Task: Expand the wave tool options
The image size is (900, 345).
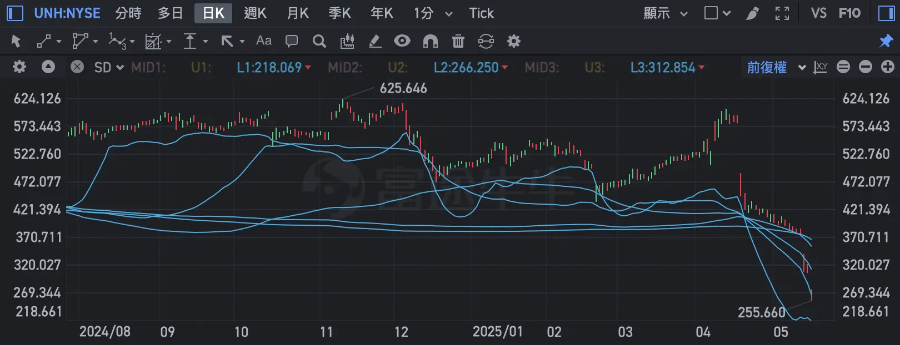Action: [132, 42]
